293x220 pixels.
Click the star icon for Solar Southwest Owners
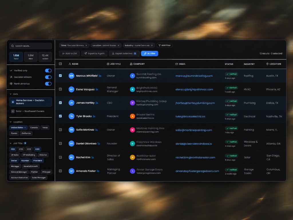pyautogui.click(x=13, y=111)
